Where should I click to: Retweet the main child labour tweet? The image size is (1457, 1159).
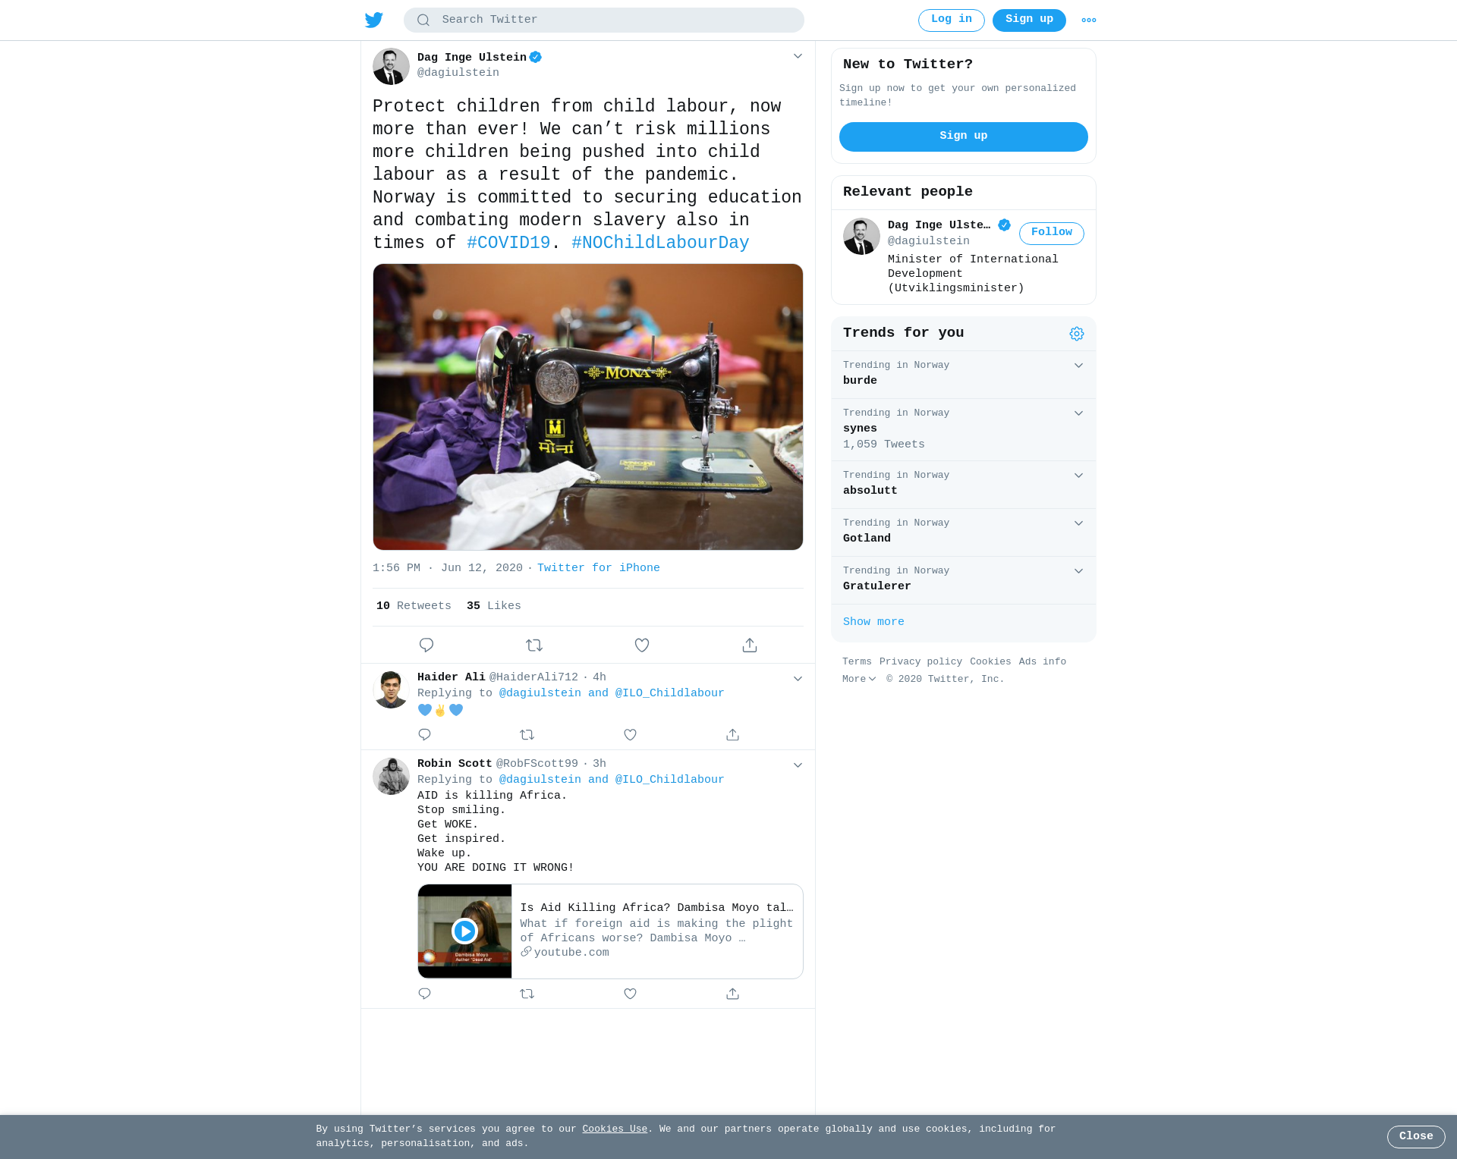534,645
